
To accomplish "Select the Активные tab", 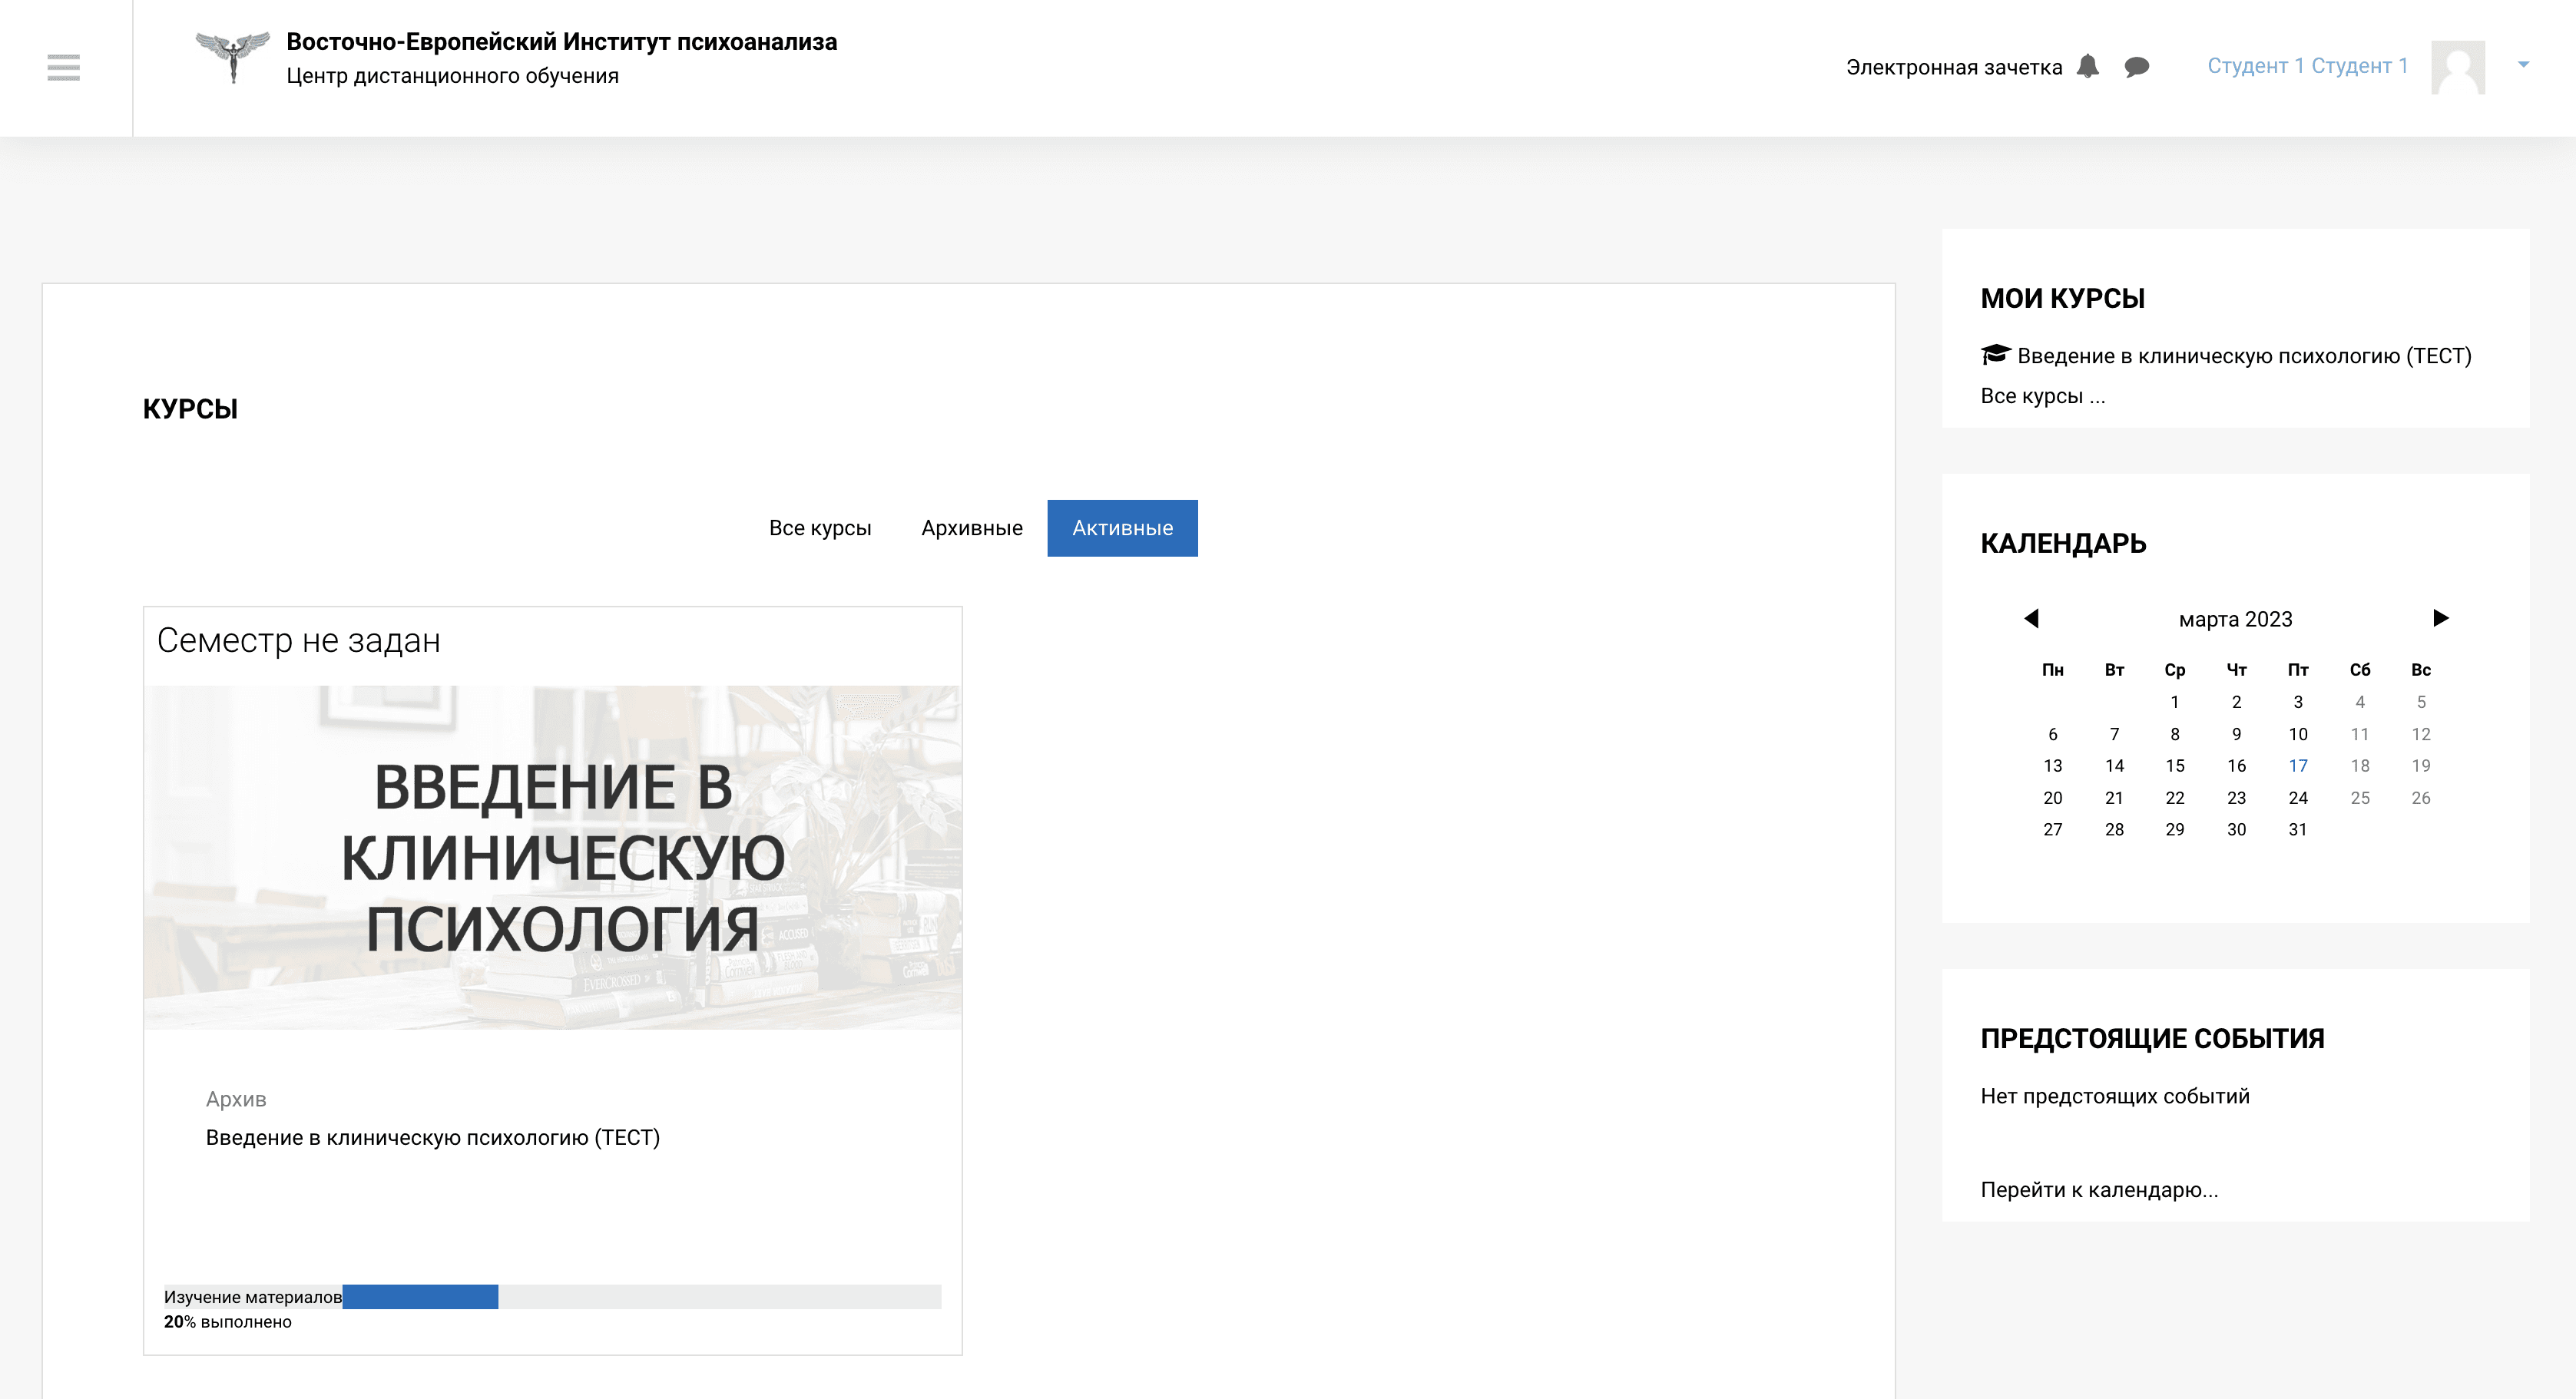I will [x=1122, y=528].
